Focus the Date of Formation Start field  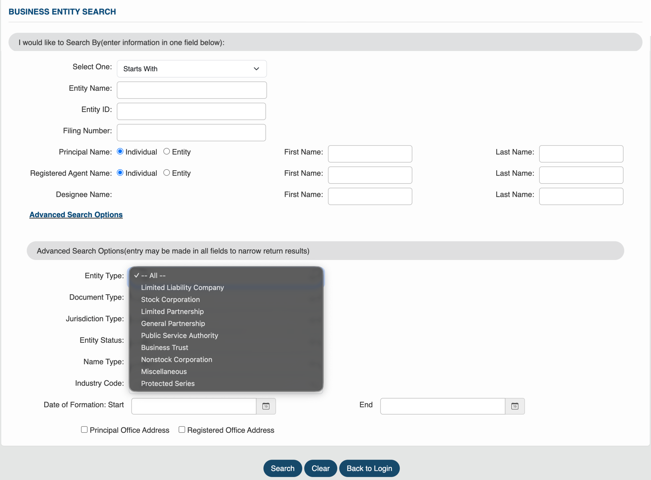[194, 406]
